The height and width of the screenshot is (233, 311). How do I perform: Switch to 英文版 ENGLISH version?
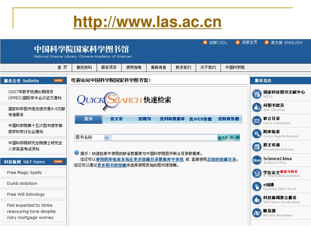click(287, 42)
